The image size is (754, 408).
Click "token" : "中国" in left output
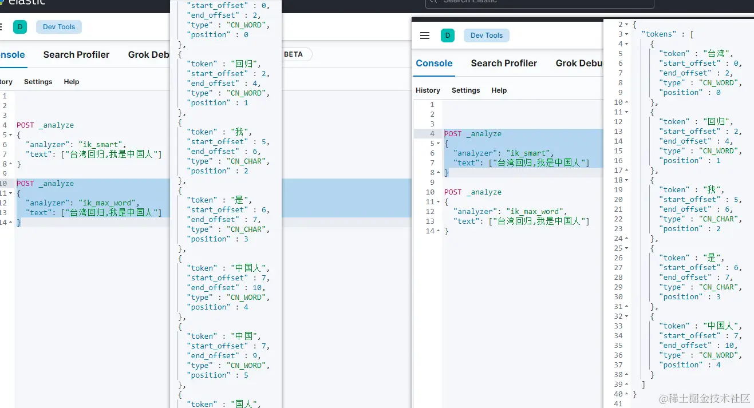(x=223, y=336)
